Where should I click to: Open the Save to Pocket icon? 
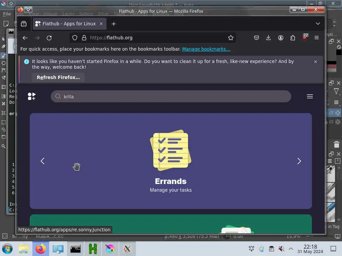tap(256, 38)
